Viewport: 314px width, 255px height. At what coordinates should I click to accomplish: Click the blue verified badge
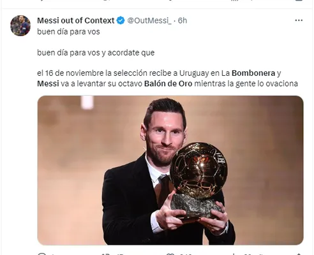click(121, 20)
